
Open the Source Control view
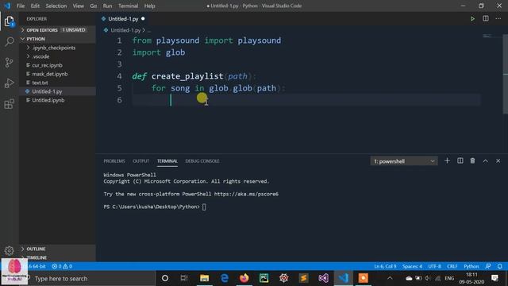[x=9, y=62]
